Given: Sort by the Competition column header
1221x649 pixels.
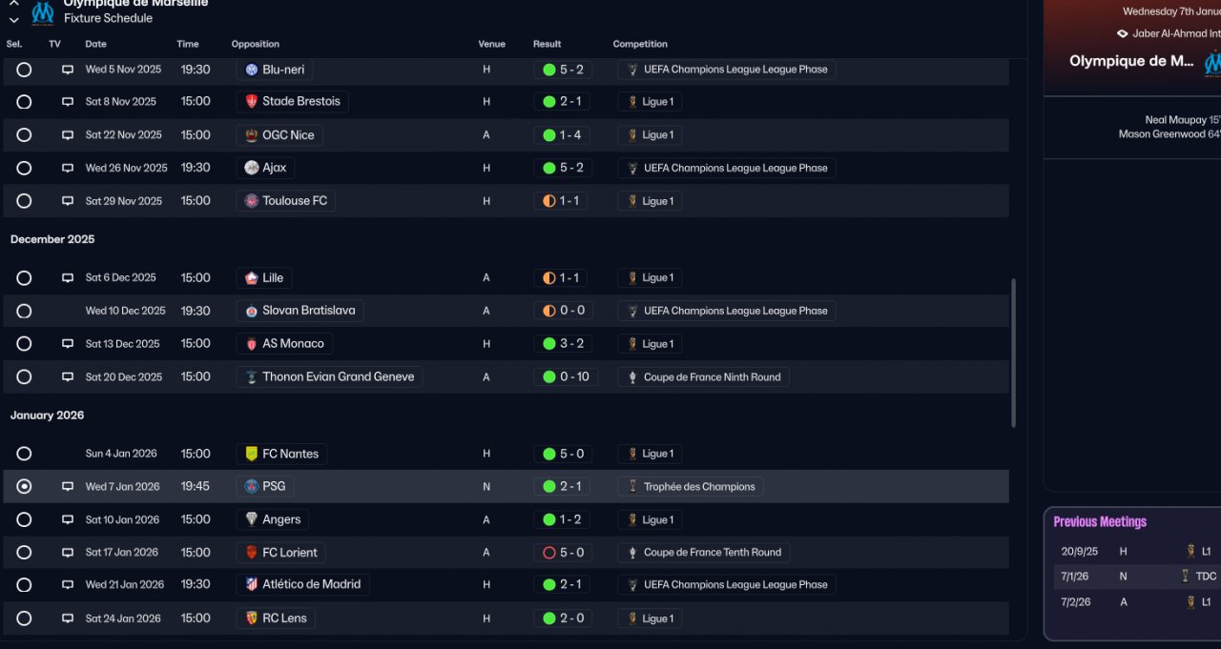Looking at the screenshot, I should point(640,44).
